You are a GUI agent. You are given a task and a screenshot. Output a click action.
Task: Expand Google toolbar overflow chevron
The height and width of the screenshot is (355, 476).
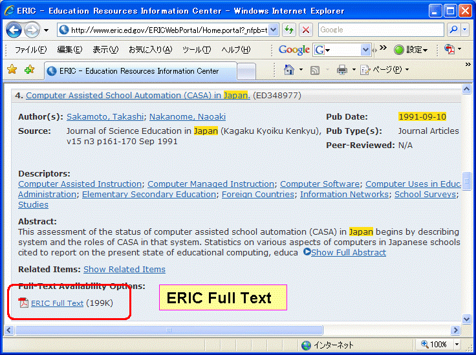pyautogui.click(x=383, y=47)
